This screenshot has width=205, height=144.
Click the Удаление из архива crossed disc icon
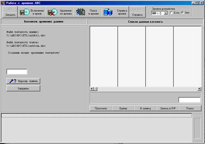(52, 12)
